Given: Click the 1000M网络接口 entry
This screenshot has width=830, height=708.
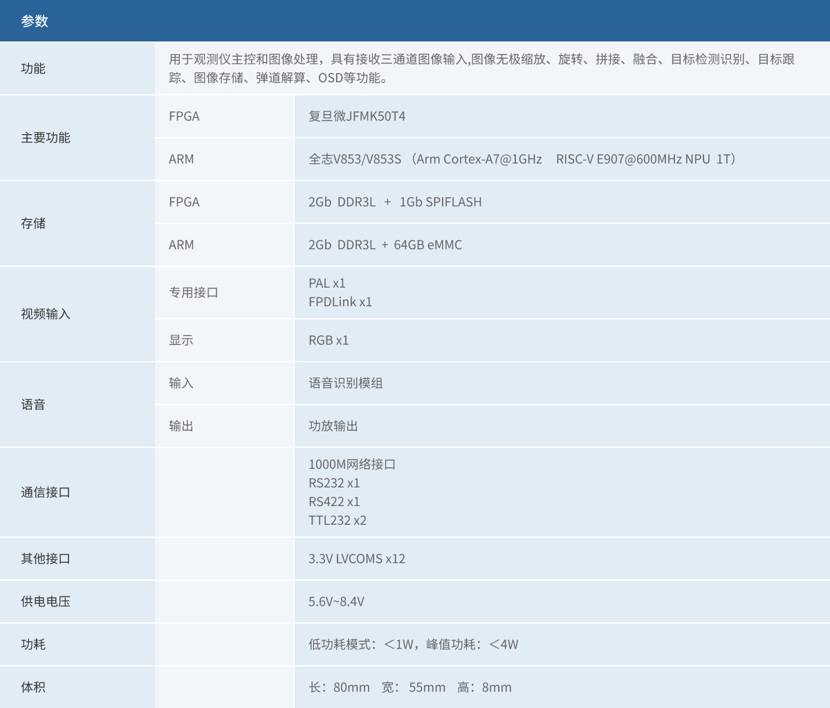Looking at the screenshot, I should click(352, 465).
